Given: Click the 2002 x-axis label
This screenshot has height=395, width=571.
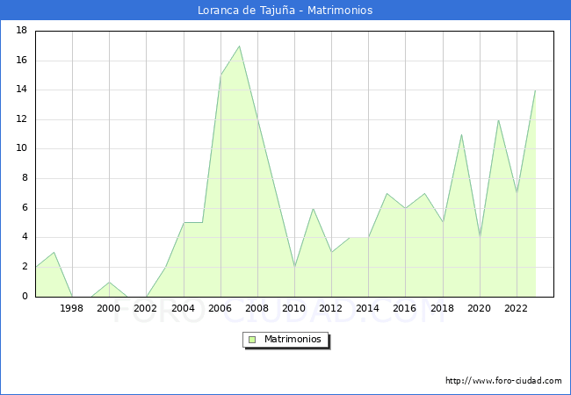Looking at the screenshot, I should point(145,308).
